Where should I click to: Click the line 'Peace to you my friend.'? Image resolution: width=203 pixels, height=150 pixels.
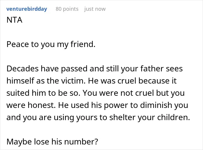tap(51, 44)
